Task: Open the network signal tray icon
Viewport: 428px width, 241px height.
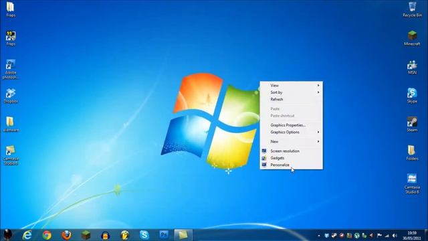Action: click(387, 236)
